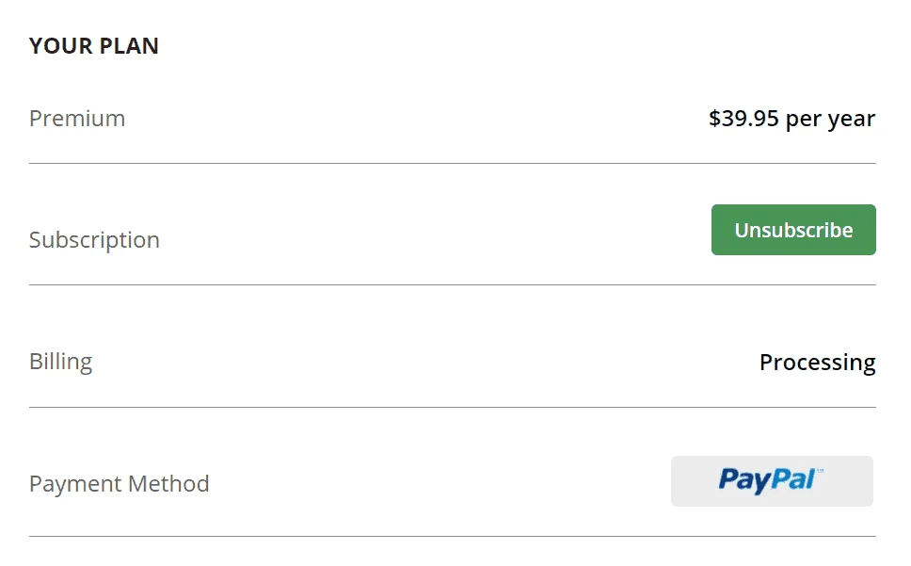Click the dark blue "Pay" logo portion
The width and height of the screenshot is (911, 566).
click(743, 482)
